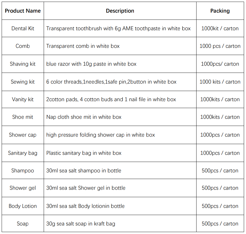Select the Body Lotion cell
This screenshot has width=246, height=234.
[x=23, y=206]
